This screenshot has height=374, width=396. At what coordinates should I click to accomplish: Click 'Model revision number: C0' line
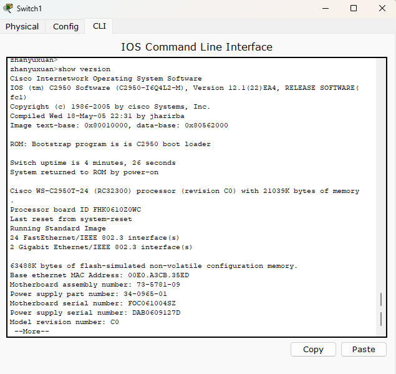click(x=64, y=322)
